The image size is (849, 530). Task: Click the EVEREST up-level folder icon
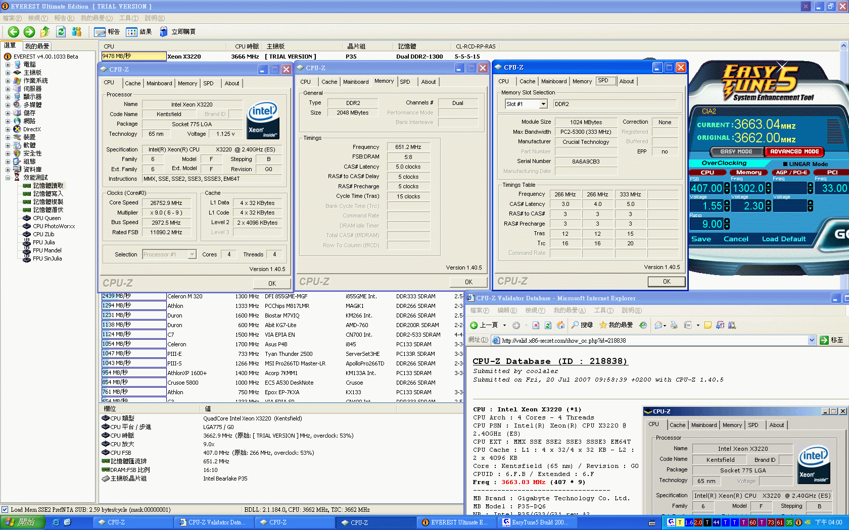(x=45, y=32)
